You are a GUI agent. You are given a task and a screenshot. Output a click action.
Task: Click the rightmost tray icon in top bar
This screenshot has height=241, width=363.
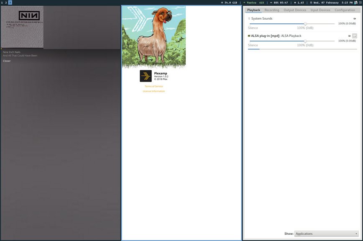click(360, 3)
